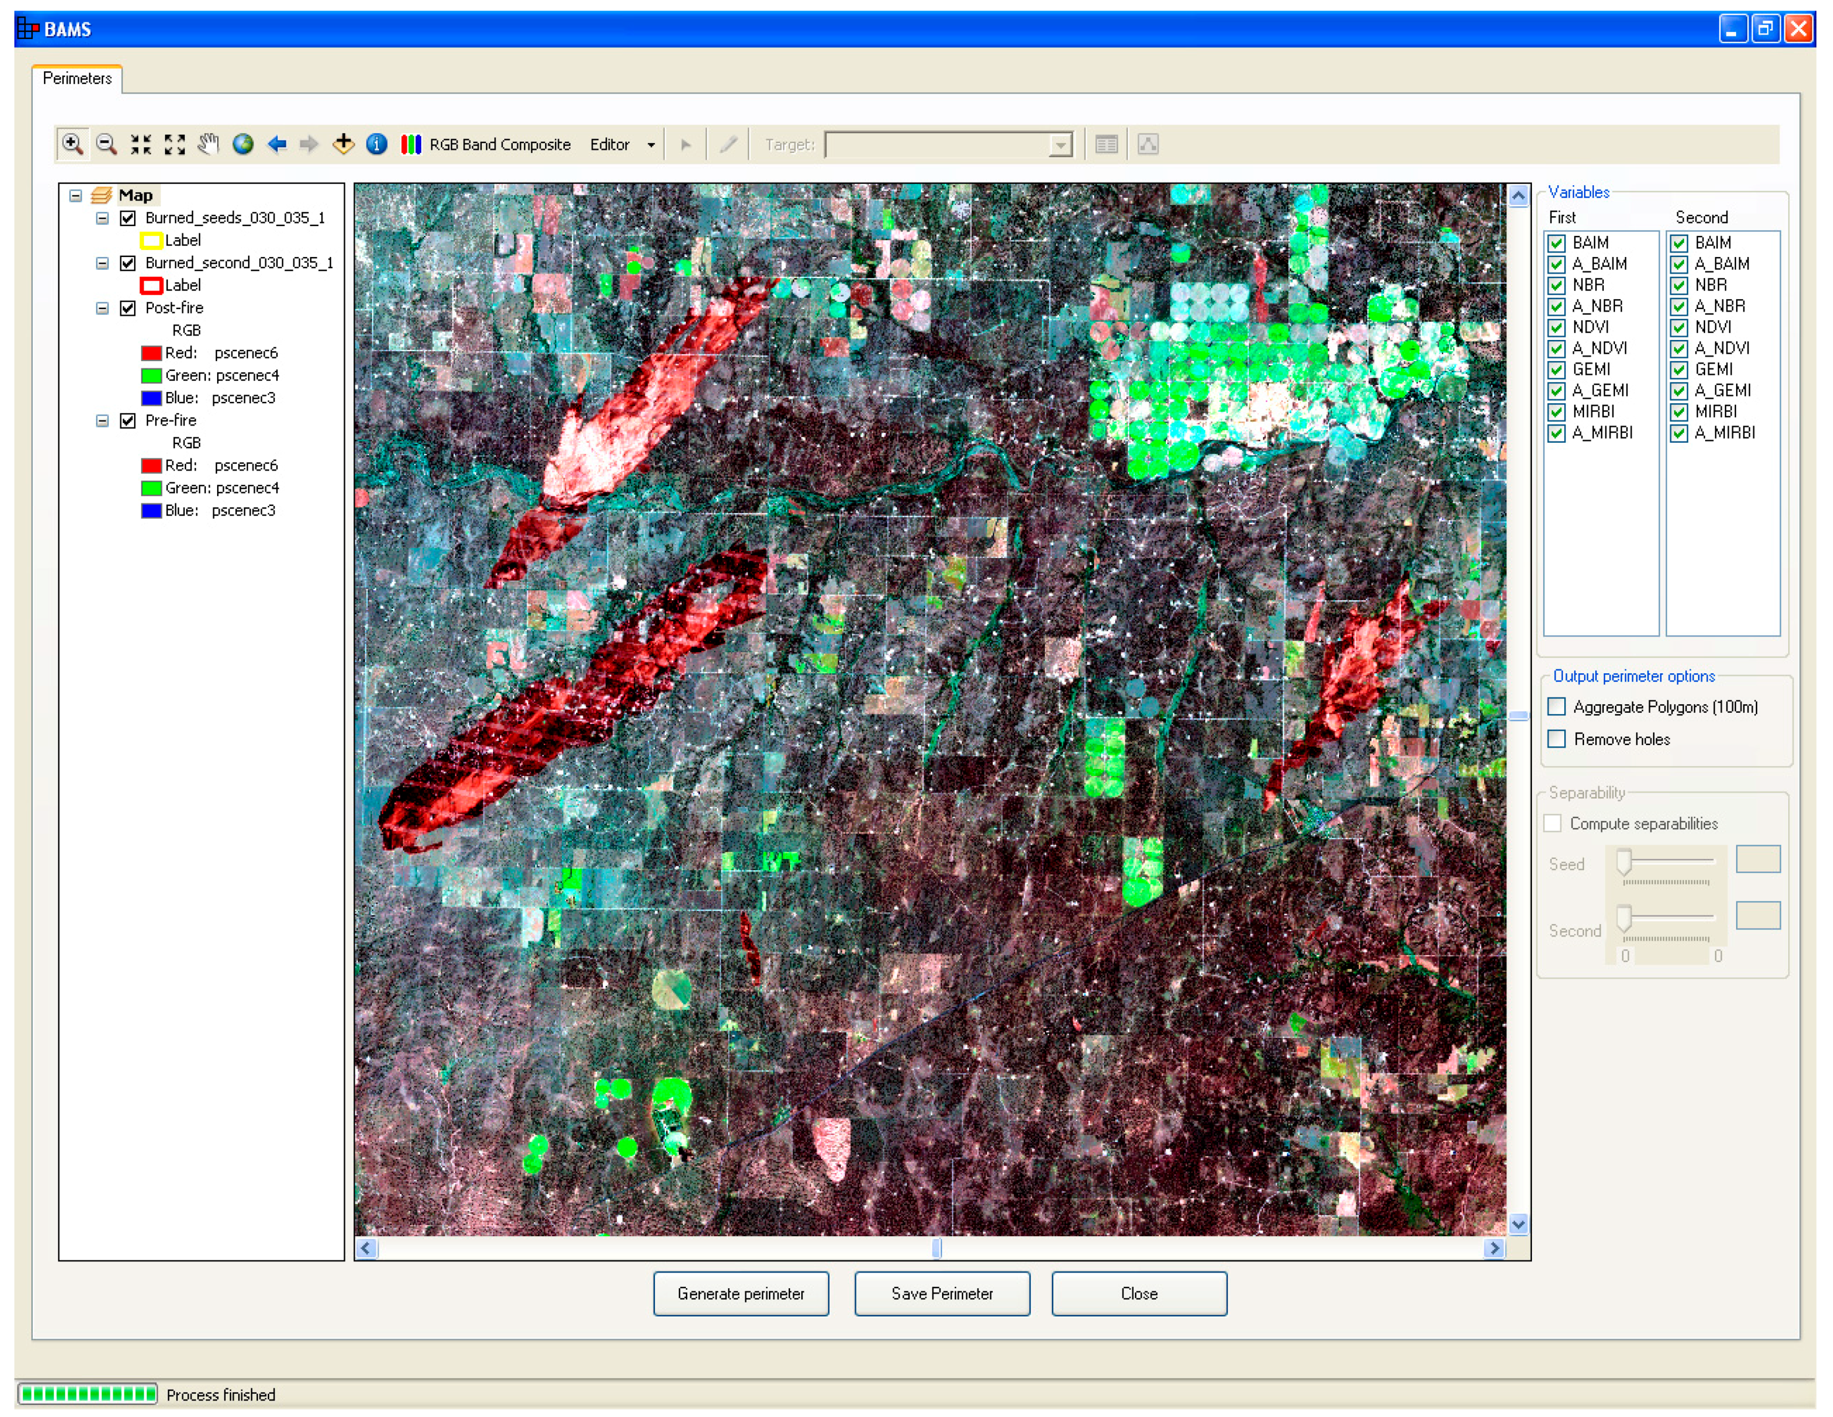1833x1417 pixels.
Task: Click the Close button below map
Action: click(1140, 1294)
